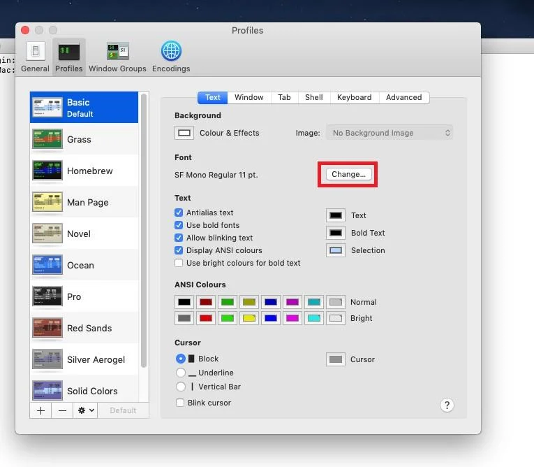534x467 pixels.
Task: Open the Cursor colour well
Action: click(x=336, y=359)
